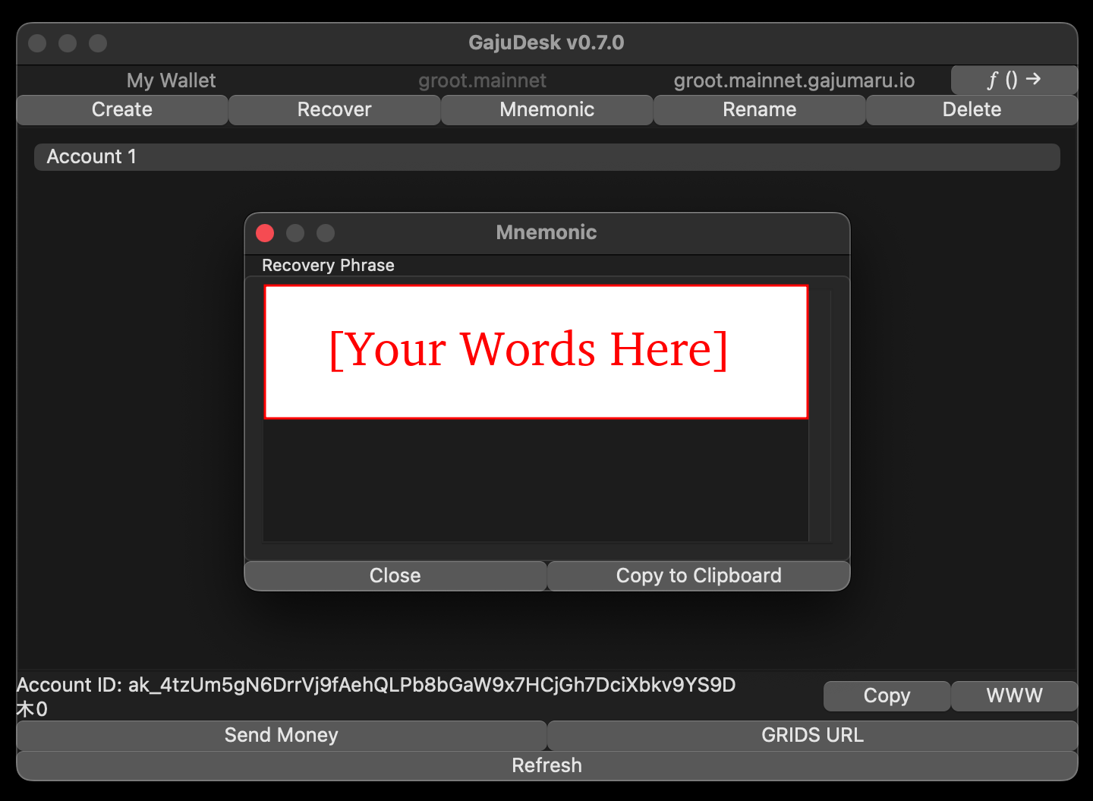The width and height of the screenshot is (1093, 801).
Task: Delete the selected account
Action: tap(972, 109)
